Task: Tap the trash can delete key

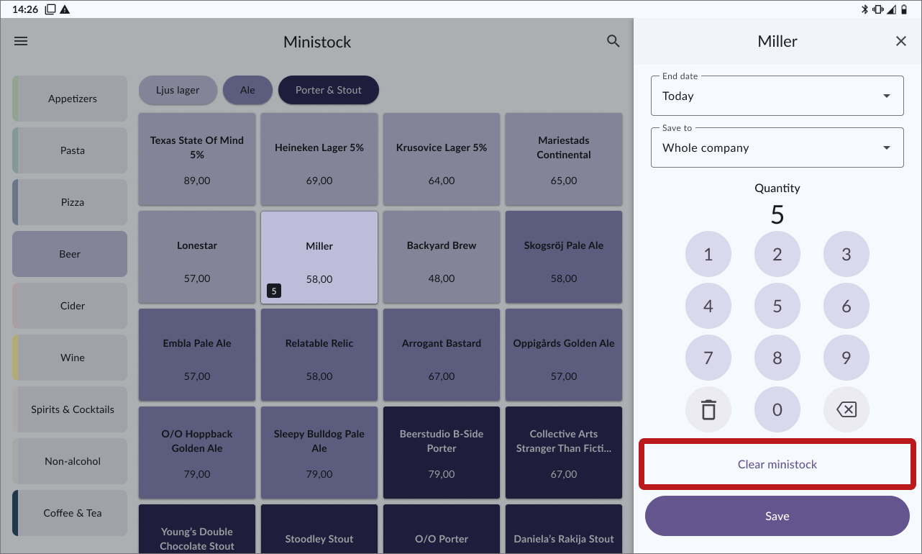Action: coord(708,409)
